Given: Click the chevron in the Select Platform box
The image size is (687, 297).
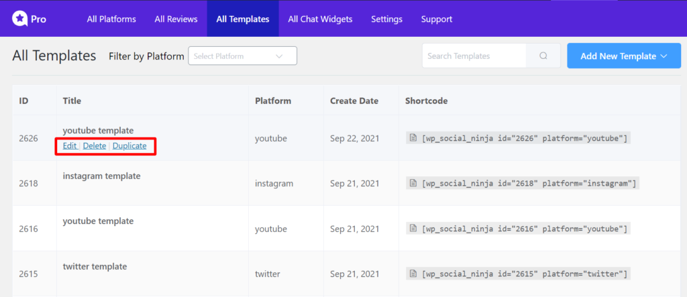Looking at the screenshot, I should pos(279,56).
